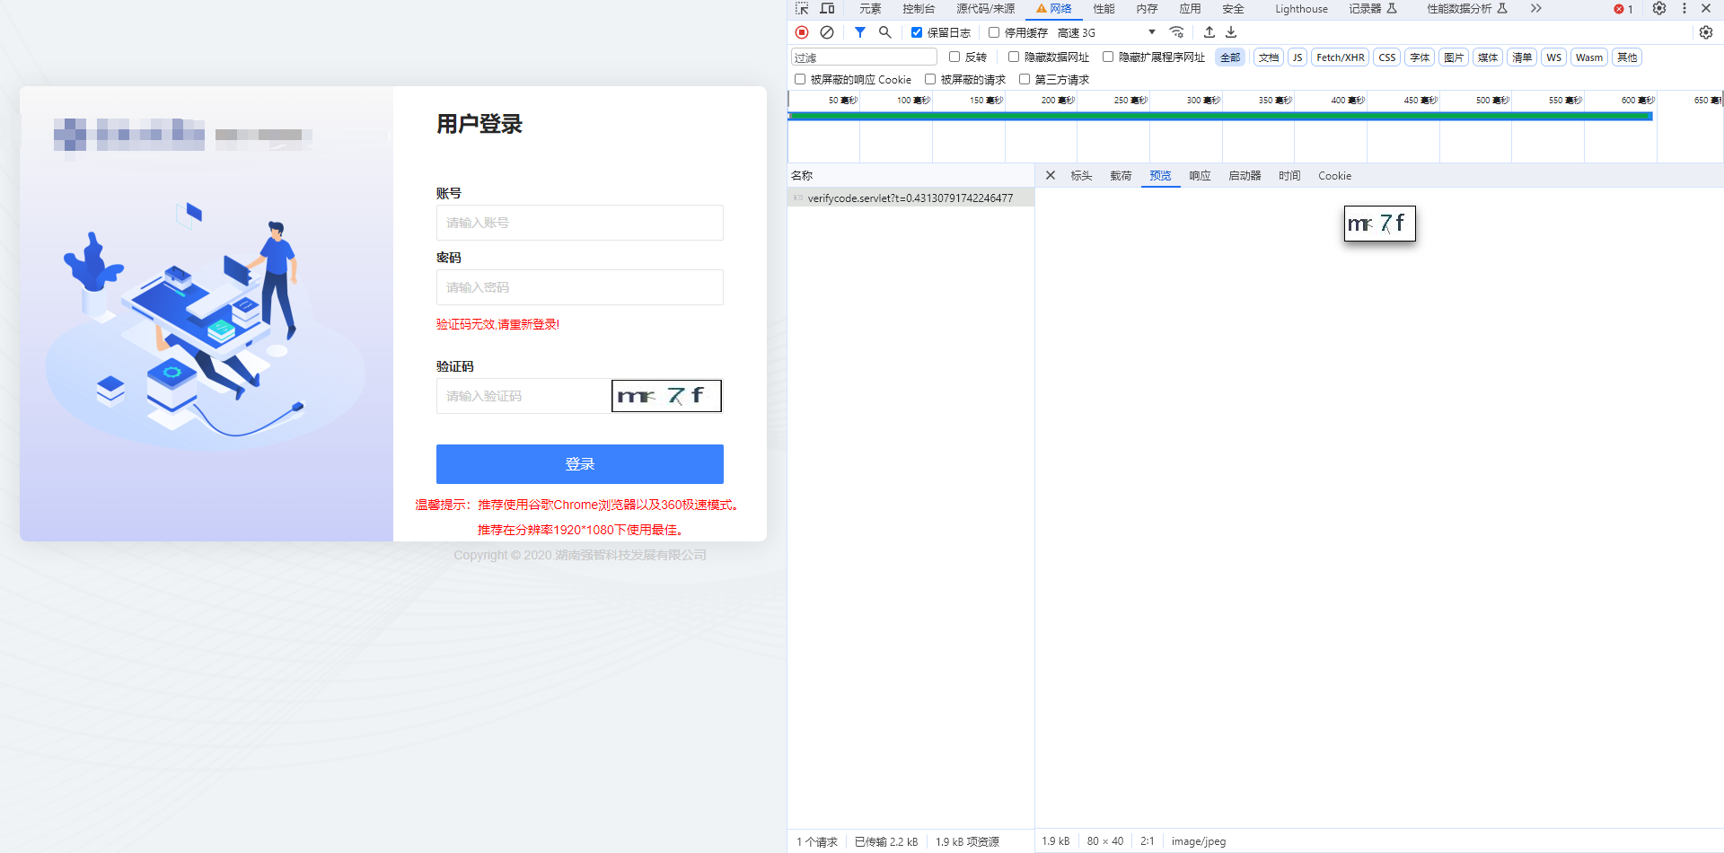This screenshot has width=1724, height=853.
Task: Open DevTools more options menu
Action: coord(1684,9)
